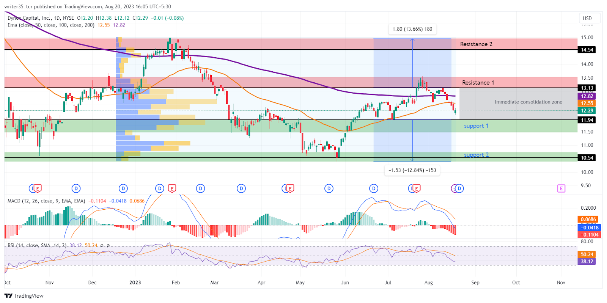607x303 pixels.
Task: Click the dividend marker in late February
Action: point(200,188)
